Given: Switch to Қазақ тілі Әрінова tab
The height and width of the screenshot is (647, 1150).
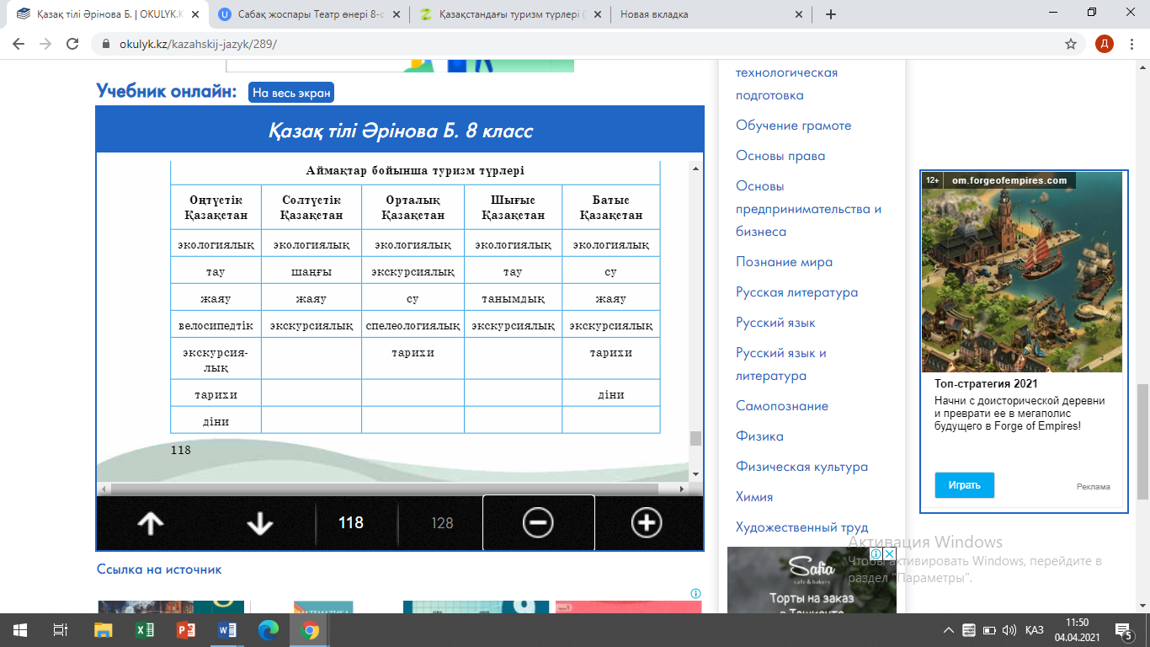Looking at the screenshot, I should click(103, 14).
